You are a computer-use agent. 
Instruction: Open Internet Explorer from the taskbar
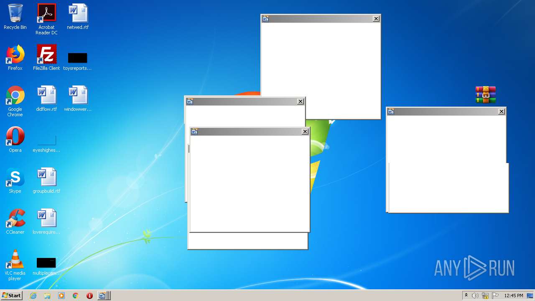pyautogui.click(x=33, y=296)
